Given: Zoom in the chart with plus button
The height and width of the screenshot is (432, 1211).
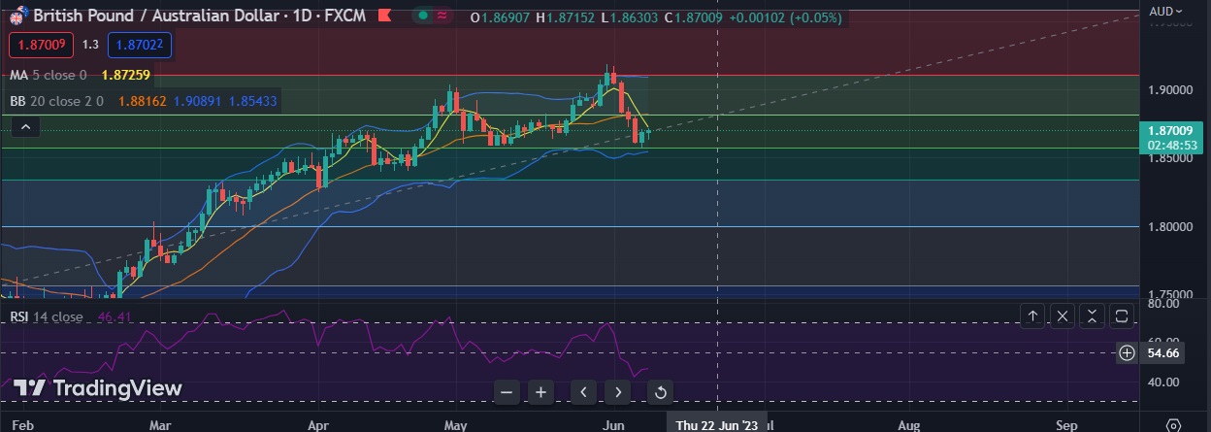Looking at the screenshot, I should click(x=541, y=392).
